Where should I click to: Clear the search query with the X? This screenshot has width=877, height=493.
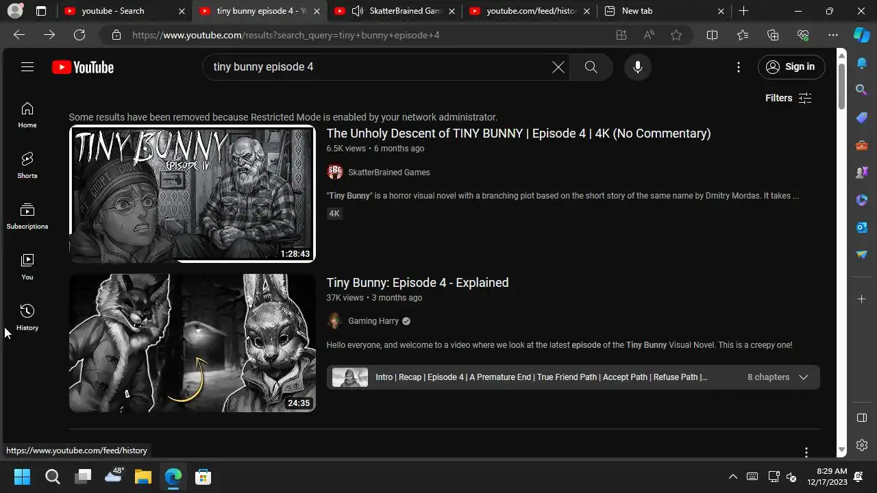(558, 67)
